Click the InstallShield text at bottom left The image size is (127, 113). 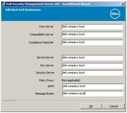point(9,100)
